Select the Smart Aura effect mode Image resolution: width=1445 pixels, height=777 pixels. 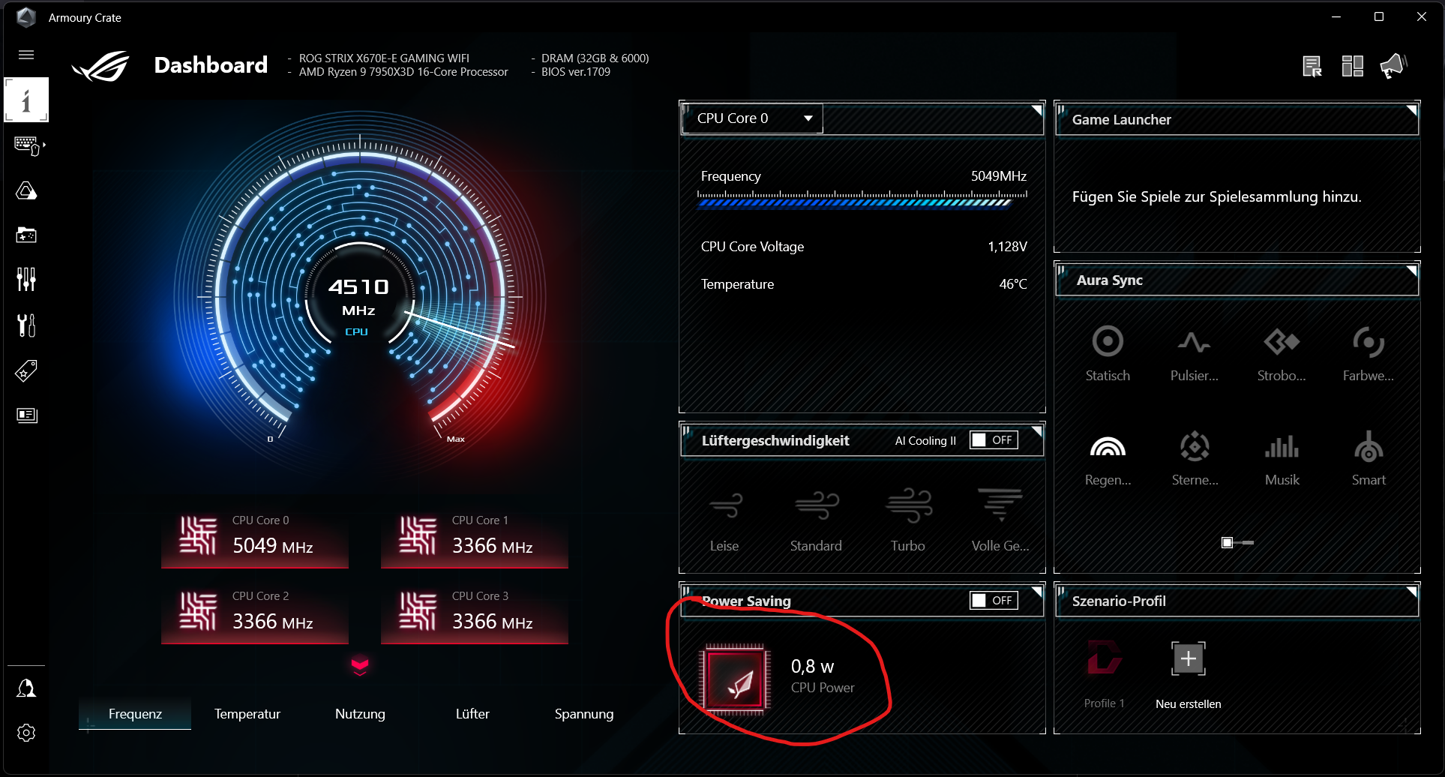point(1368,448)
